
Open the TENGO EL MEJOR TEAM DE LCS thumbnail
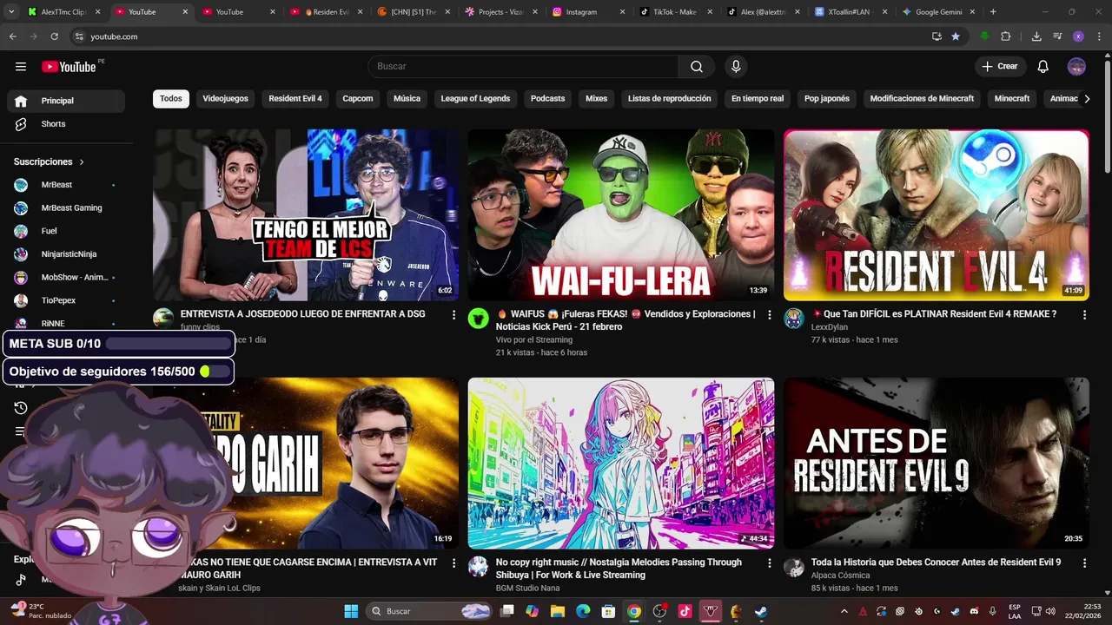point(306,215)
